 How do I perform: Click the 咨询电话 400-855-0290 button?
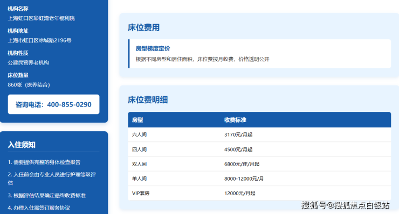(x=53, y=104)
